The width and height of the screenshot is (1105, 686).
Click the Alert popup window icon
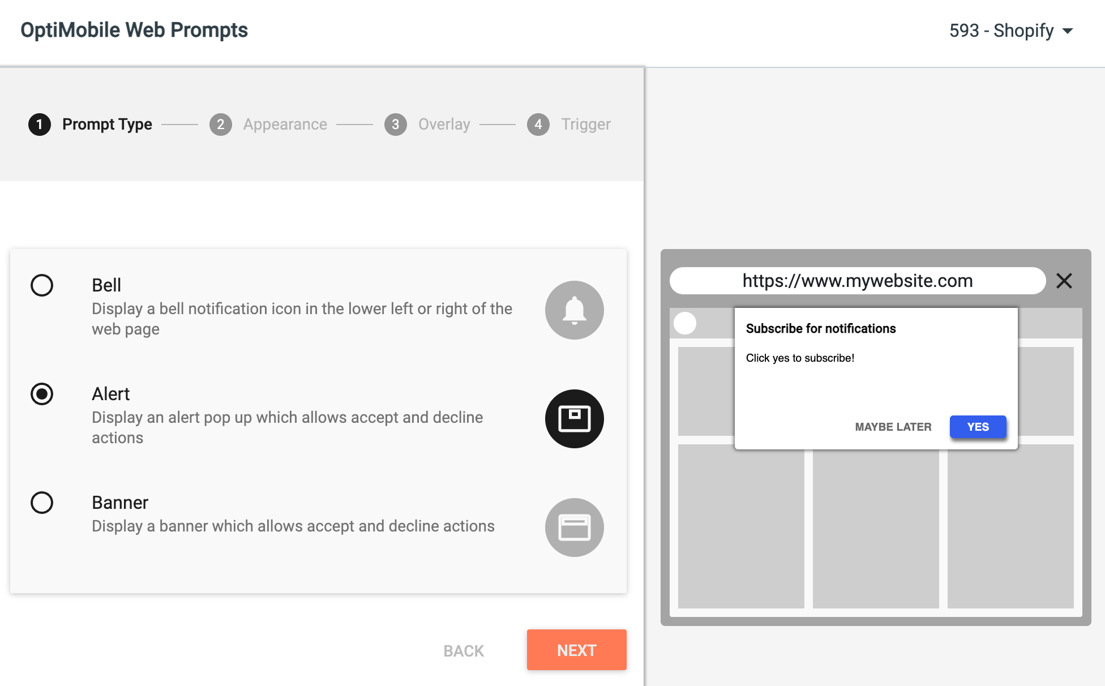[574, 419]
